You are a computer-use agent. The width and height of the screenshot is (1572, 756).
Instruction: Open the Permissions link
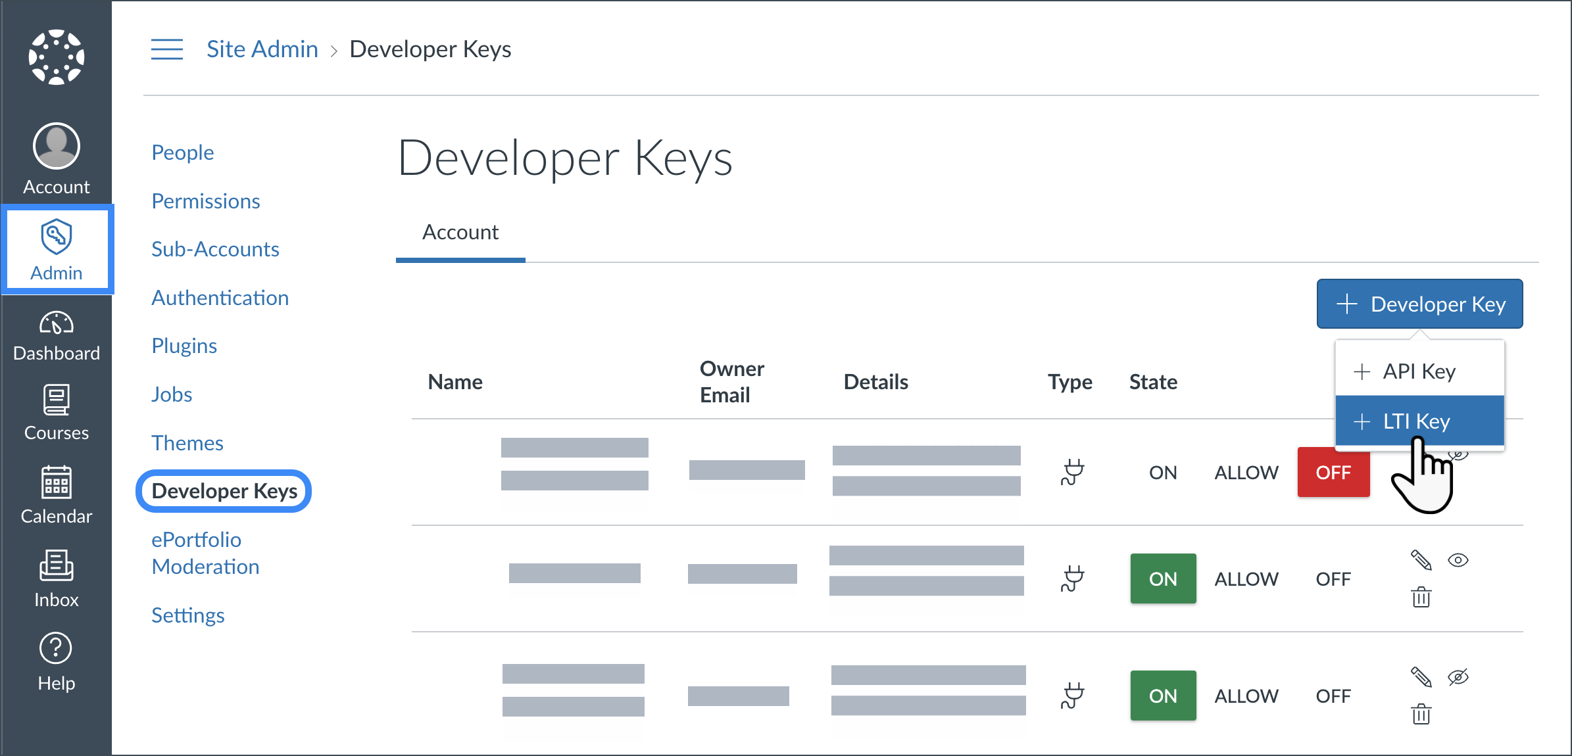click(x=205, y=201)
